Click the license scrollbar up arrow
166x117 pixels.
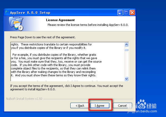(x=127, y=45)
